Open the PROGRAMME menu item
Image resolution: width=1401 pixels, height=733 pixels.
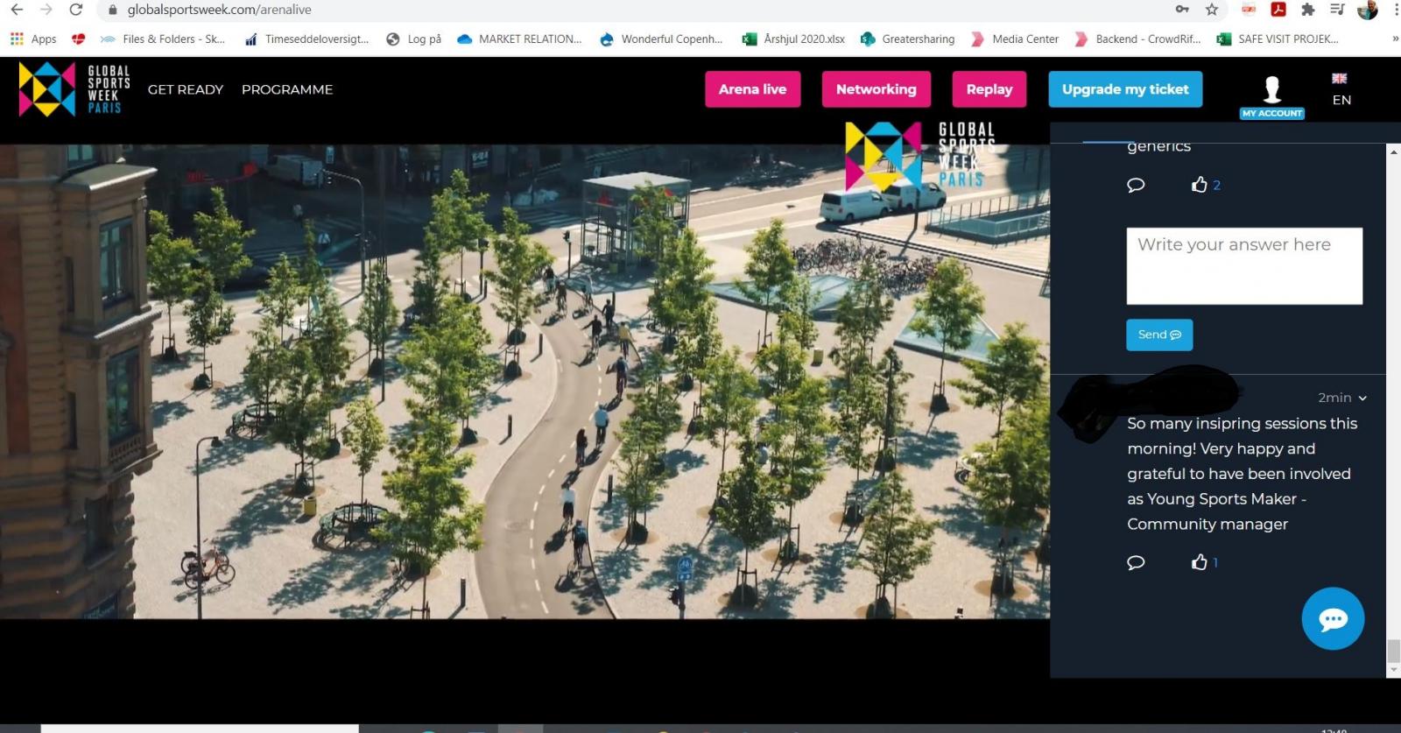(287, 89)
